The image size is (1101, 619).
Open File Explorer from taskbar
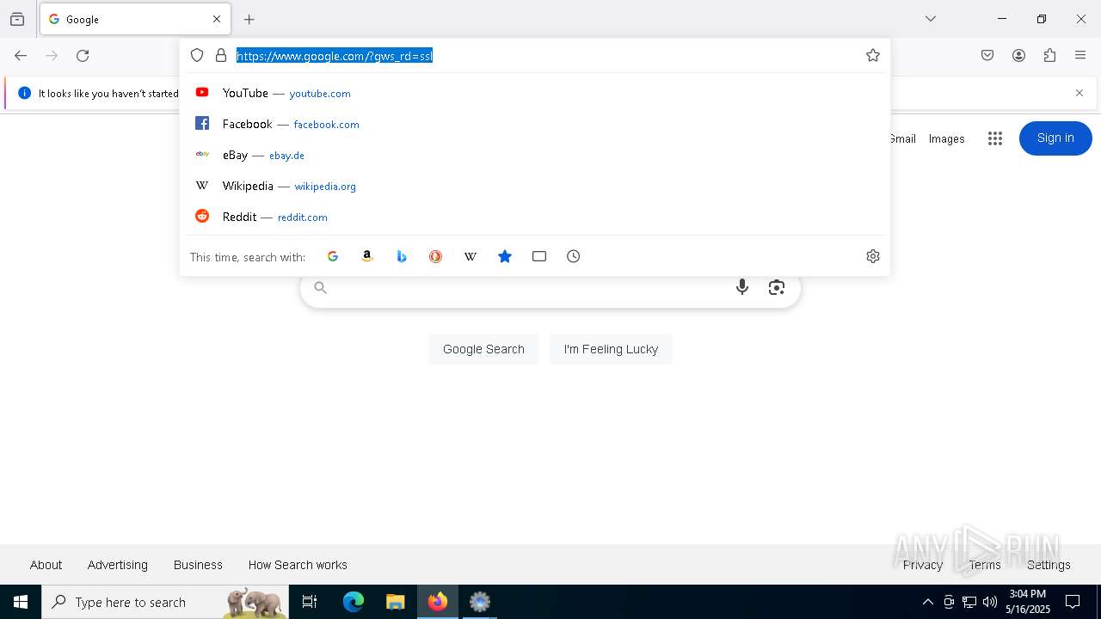click(x=395, y=602)
